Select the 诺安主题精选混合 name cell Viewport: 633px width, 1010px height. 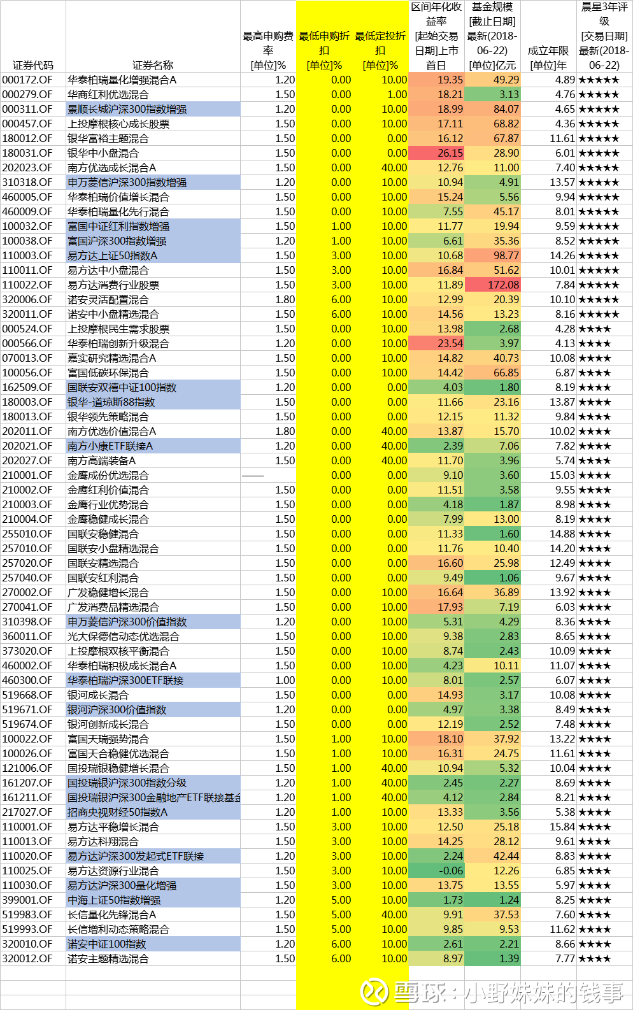[108, 959]
